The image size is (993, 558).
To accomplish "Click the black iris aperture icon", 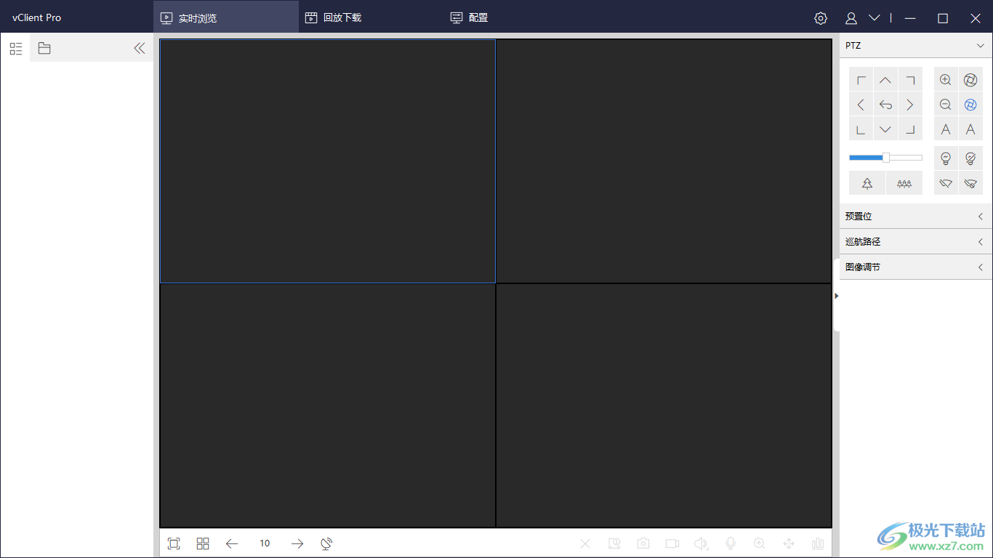I will 970,80.
